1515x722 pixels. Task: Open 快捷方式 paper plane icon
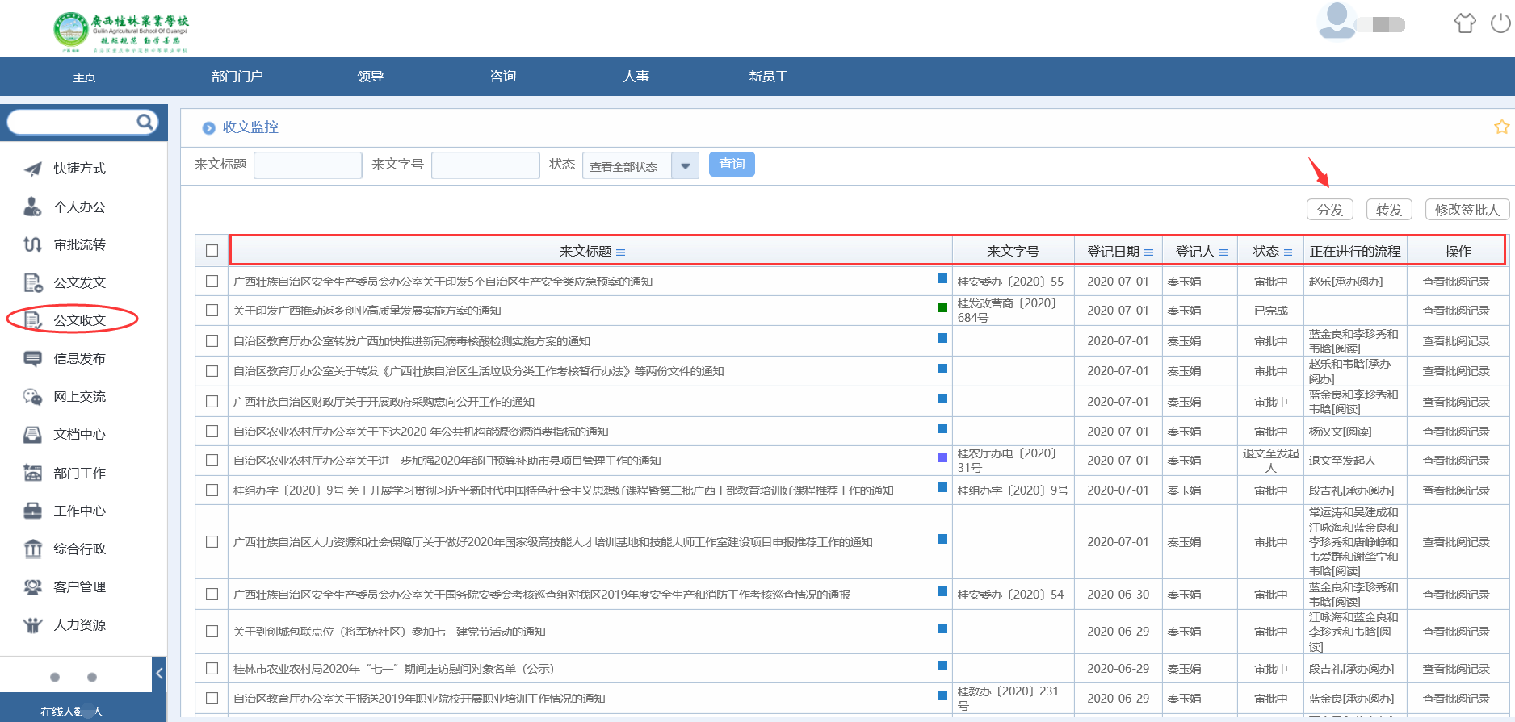coord(32,169)
